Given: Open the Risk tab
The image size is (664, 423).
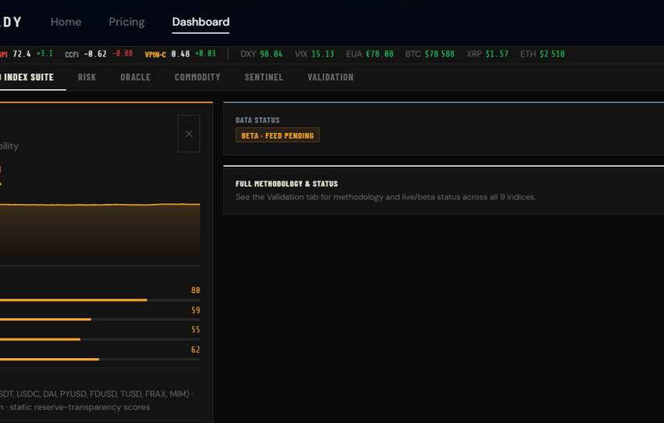Looking at the screenshot, I should [87, 77].
